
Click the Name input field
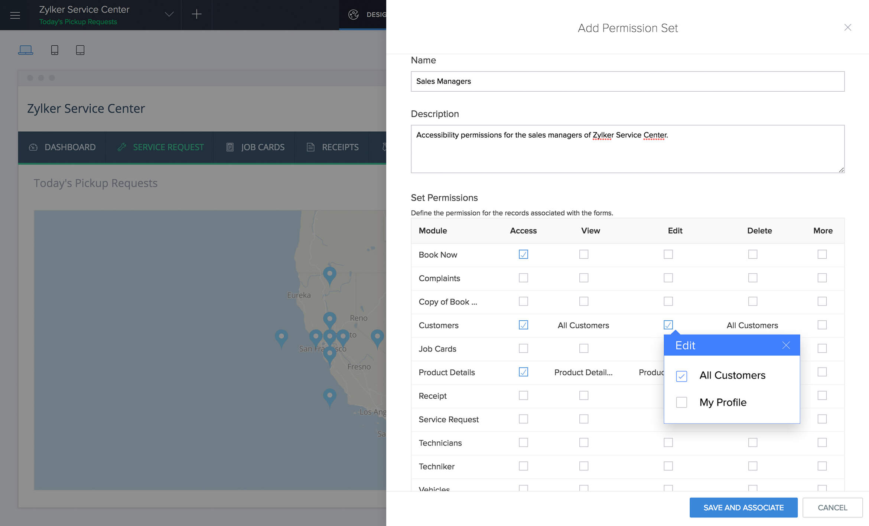tap(628, 81)
